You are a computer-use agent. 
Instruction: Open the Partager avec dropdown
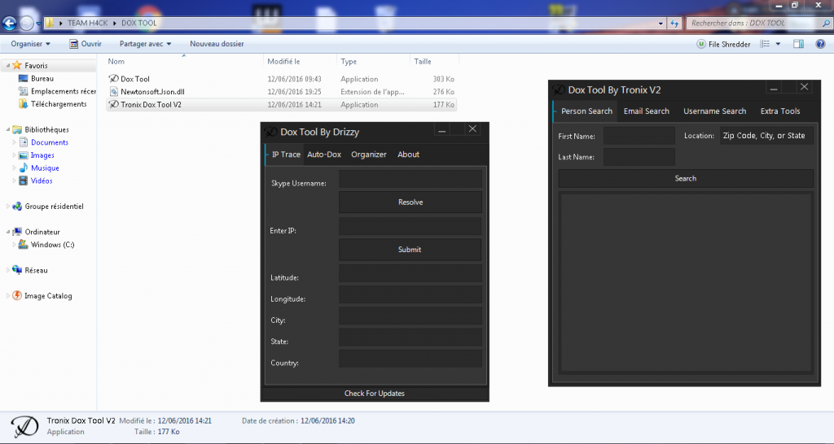[144, 44]
